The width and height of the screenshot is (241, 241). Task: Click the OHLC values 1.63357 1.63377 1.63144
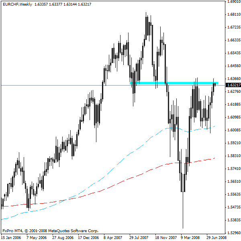(x=56, y=4)
